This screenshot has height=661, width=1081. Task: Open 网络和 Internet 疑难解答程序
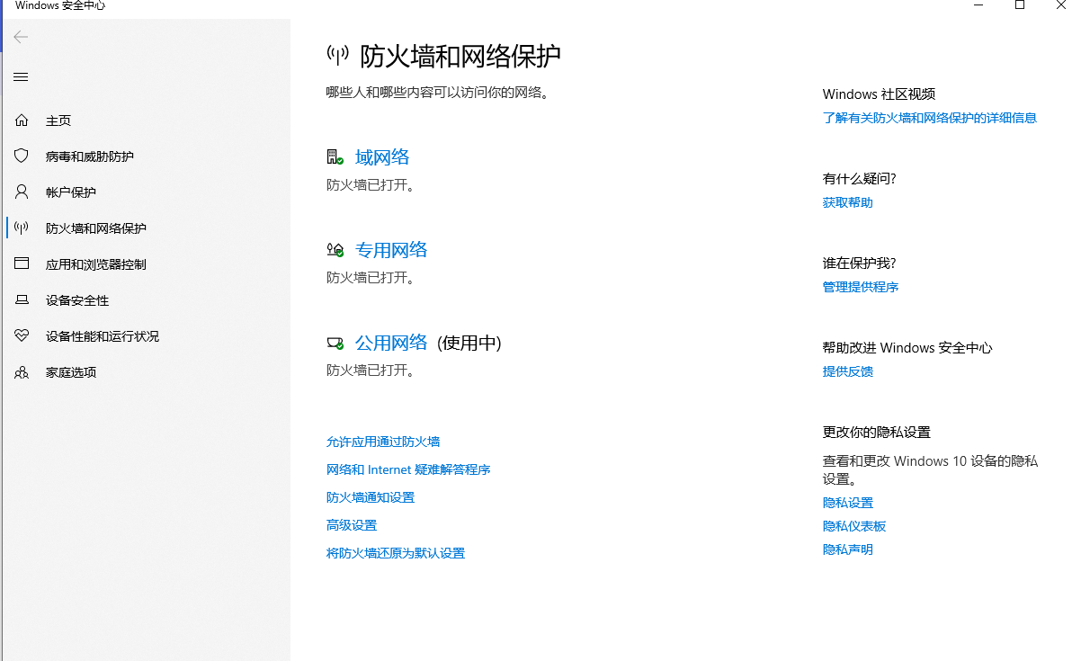click(x=408, y=469)
